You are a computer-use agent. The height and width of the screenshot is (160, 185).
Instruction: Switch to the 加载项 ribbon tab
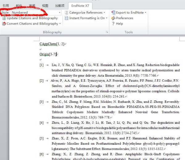click(60, 6)
